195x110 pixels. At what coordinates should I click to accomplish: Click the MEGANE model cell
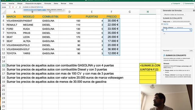point(32,25)
